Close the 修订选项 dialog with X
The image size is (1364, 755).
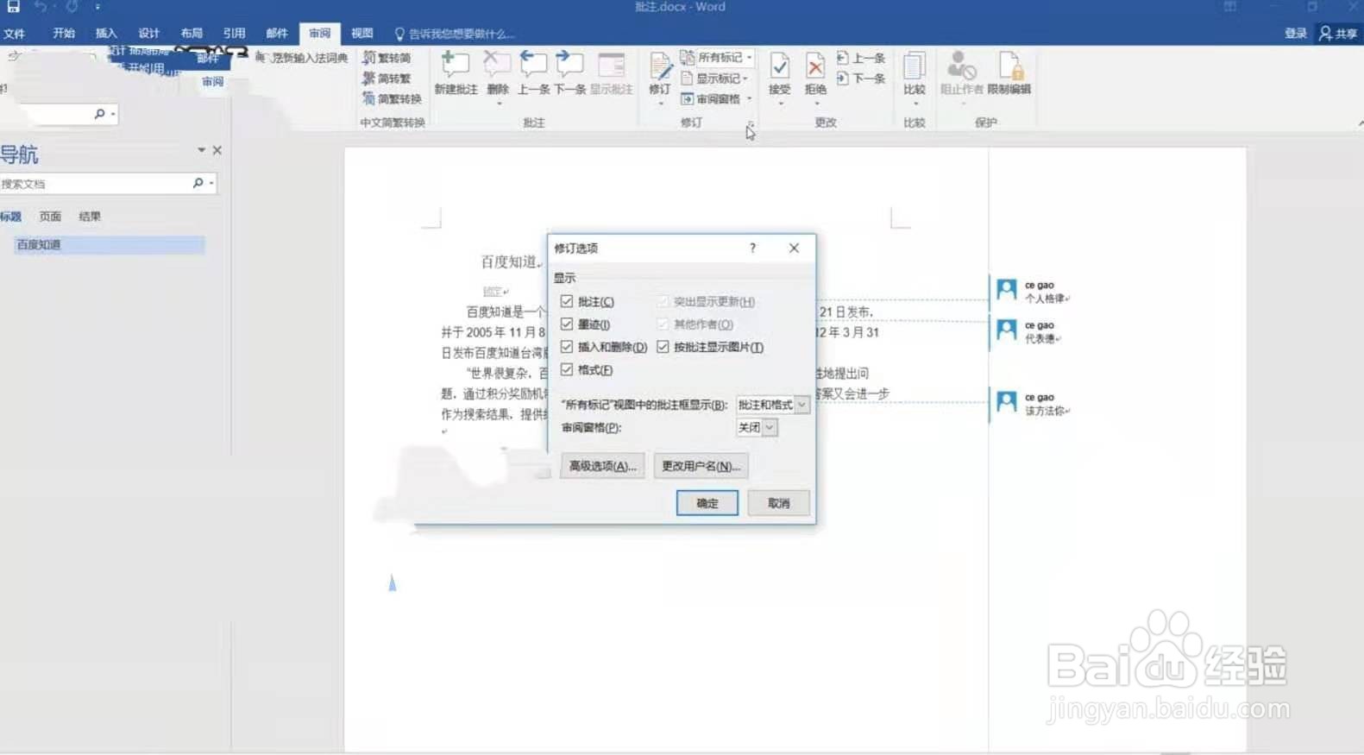tap(794, 248)
